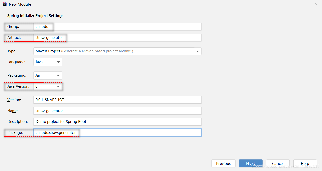Cancel the module creation
This screenshot has height=171, width=322.
click(x=278, y=163)
